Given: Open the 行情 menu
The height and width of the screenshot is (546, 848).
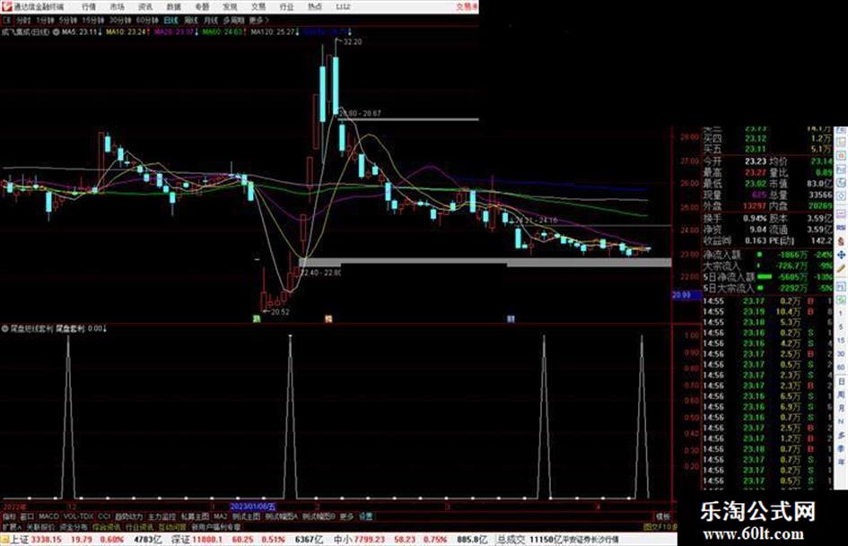Looking at the screenshot, I should coord(89,7).
